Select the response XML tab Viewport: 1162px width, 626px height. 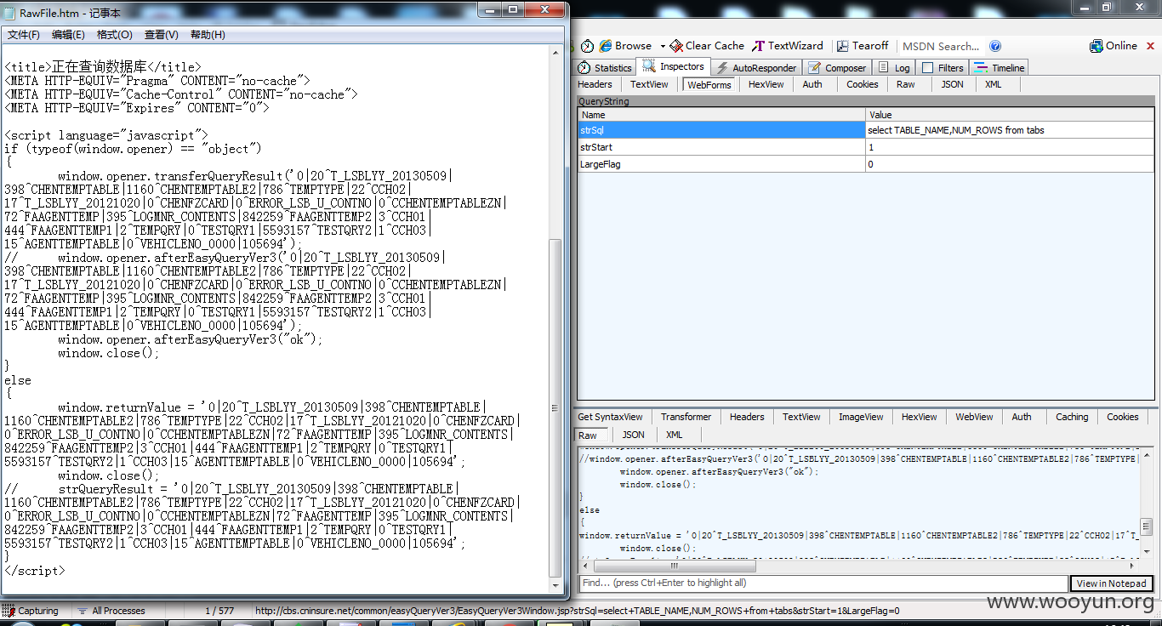674,435
